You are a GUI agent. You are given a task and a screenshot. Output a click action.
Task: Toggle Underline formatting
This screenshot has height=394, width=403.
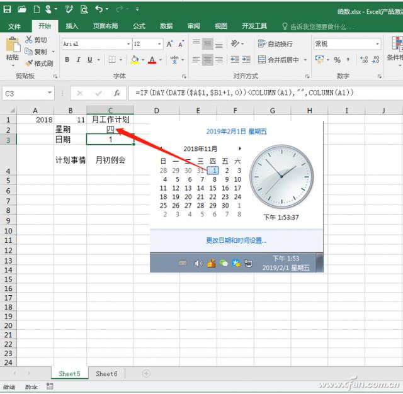pyautogui.click(x=89, y=60)
